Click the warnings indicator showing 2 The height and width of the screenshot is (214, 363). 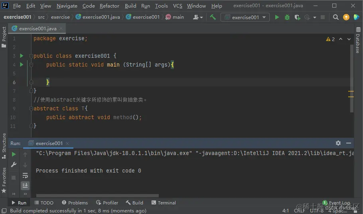coord(330,39)
